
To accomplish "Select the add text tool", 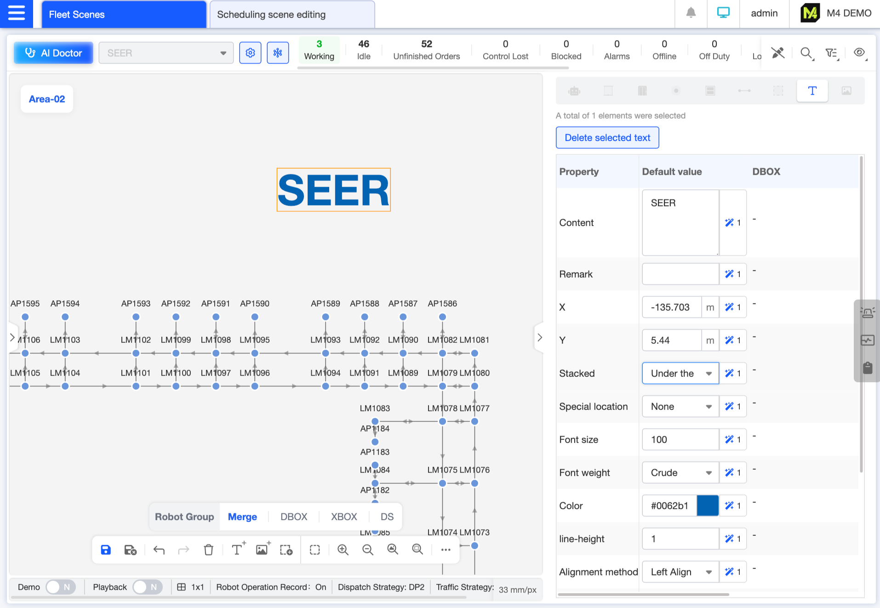I will click(x=238, y=549).
